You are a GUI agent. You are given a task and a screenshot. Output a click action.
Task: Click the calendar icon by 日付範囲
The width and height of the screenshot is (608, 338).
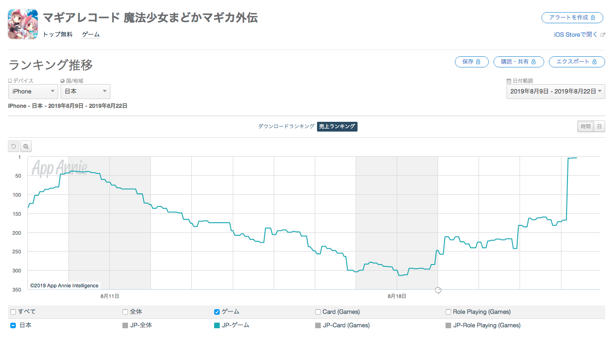coord(509,81)
